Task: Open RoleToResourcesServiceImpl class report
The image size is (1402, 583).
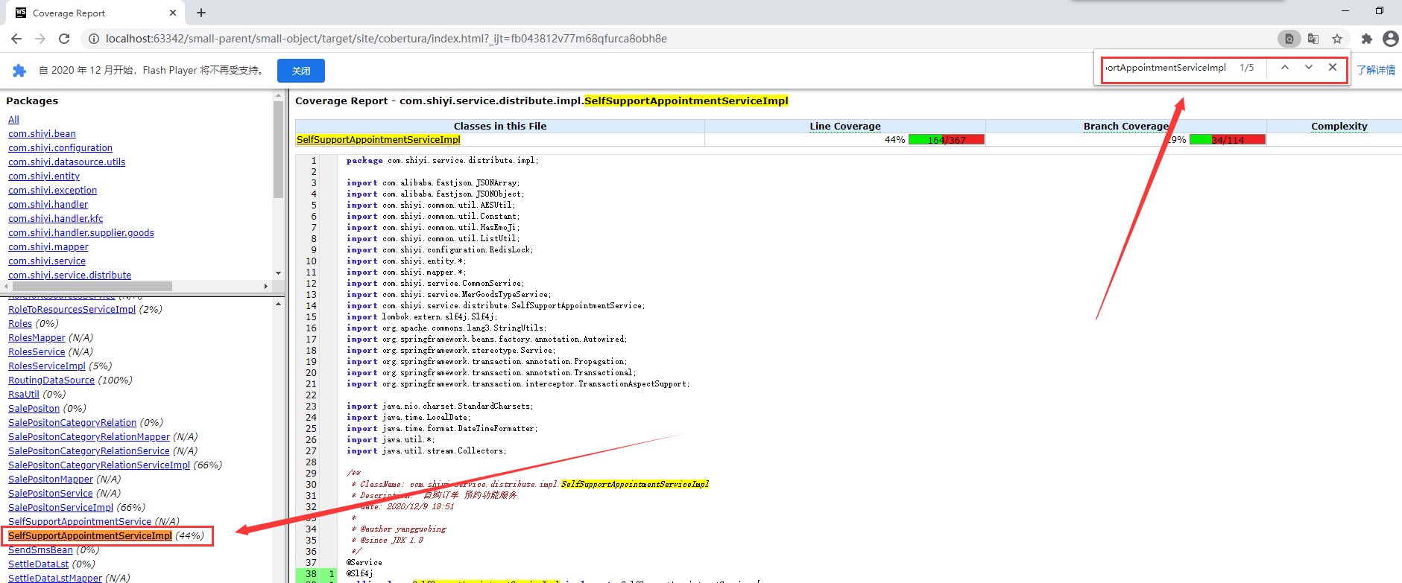Action: tap(72, 310)
